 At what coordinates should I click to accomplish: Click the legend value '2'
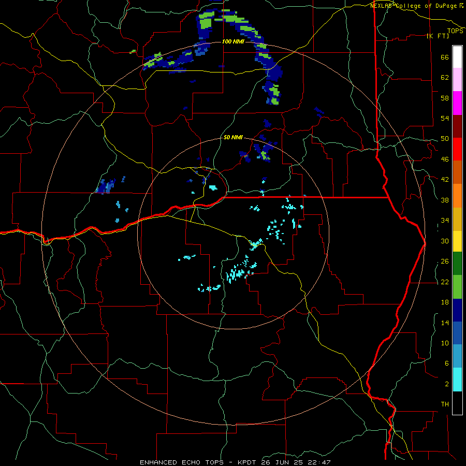[x=447, y=384]
